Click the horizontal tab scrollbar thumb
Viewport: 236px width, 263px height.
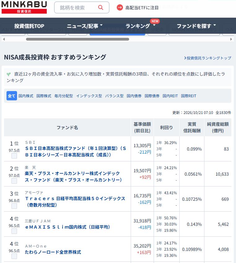(x=77, y=39)
